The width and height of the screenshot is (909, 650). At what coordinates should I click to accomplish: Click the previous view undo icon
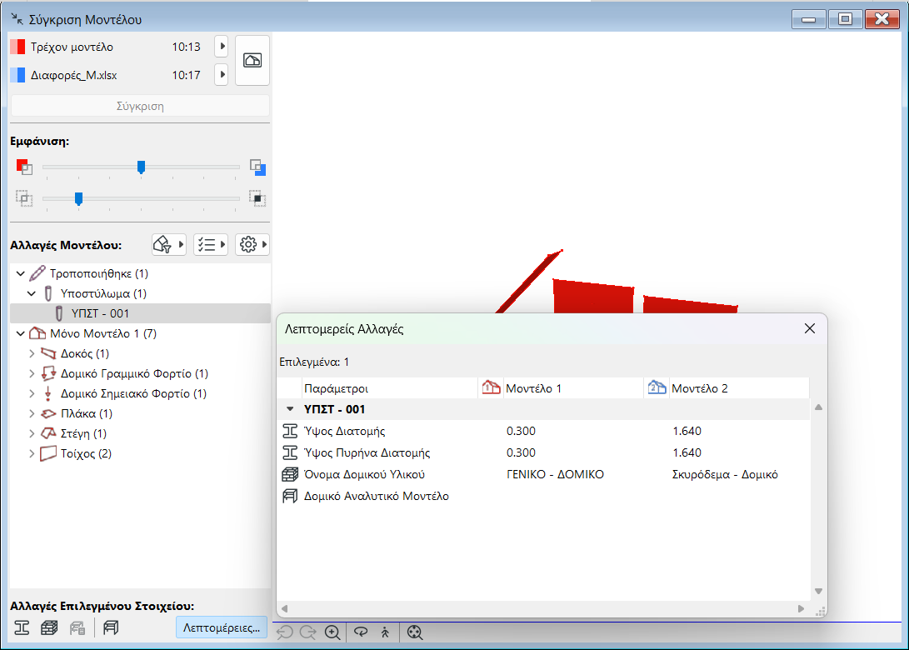click(285, 632)
